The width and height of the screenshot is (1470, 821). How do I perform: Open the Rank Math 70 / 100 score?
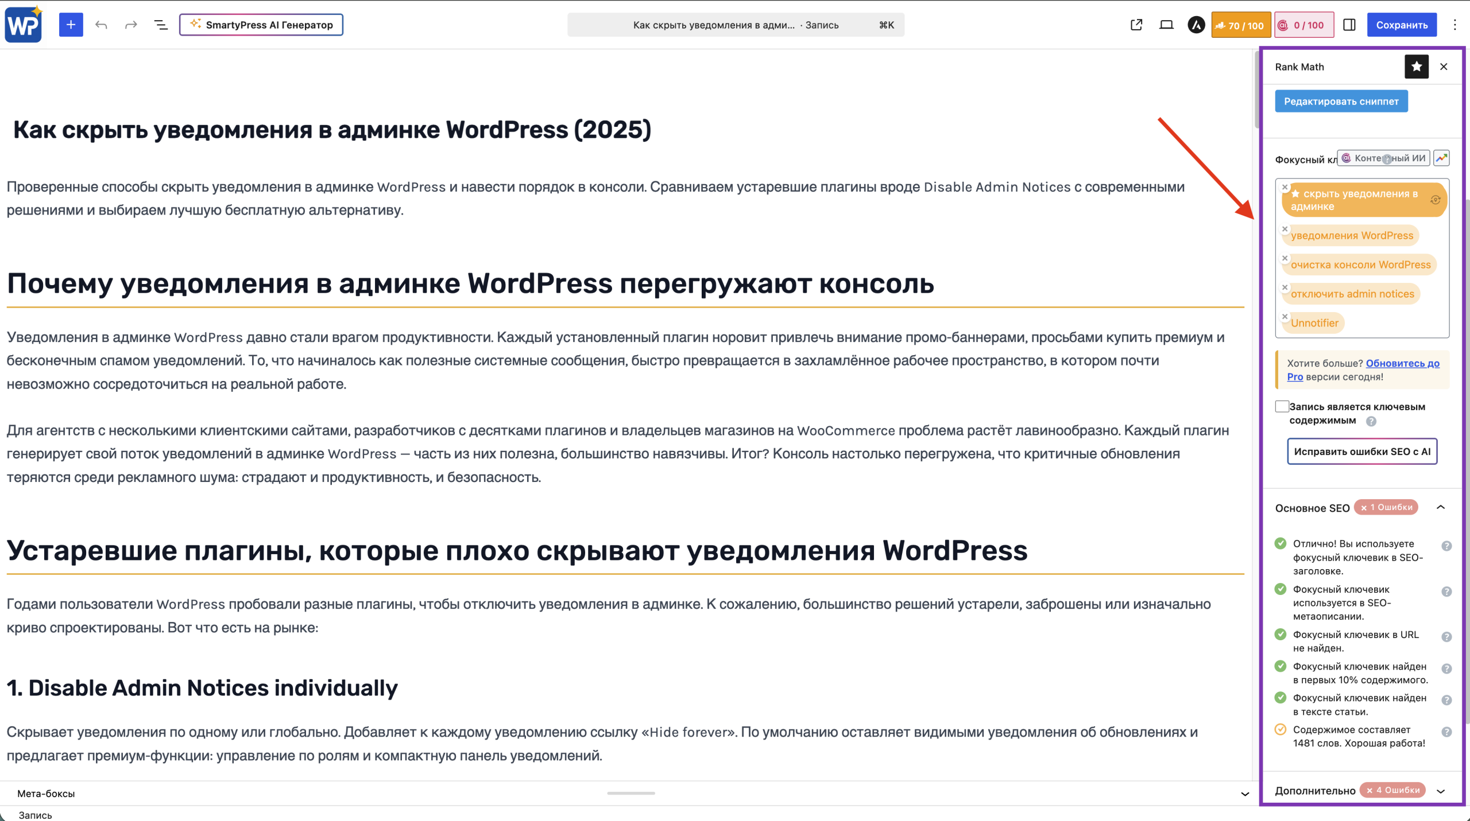pyautogui.click(x=1240, y=25)
